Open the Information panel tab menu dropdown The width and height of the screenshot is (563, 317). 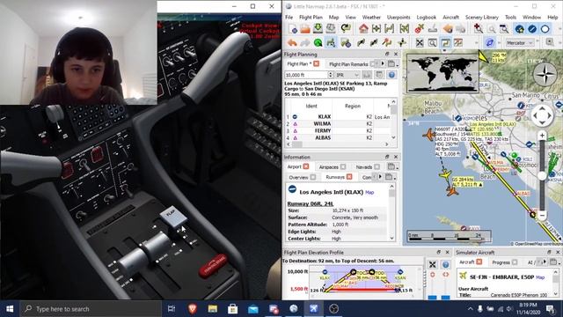coord(392,166)
